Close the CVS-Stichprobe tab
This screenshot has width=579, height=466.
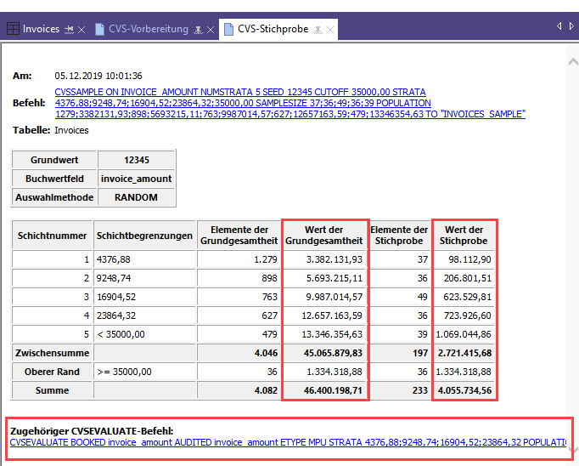[x=329, y=30]
